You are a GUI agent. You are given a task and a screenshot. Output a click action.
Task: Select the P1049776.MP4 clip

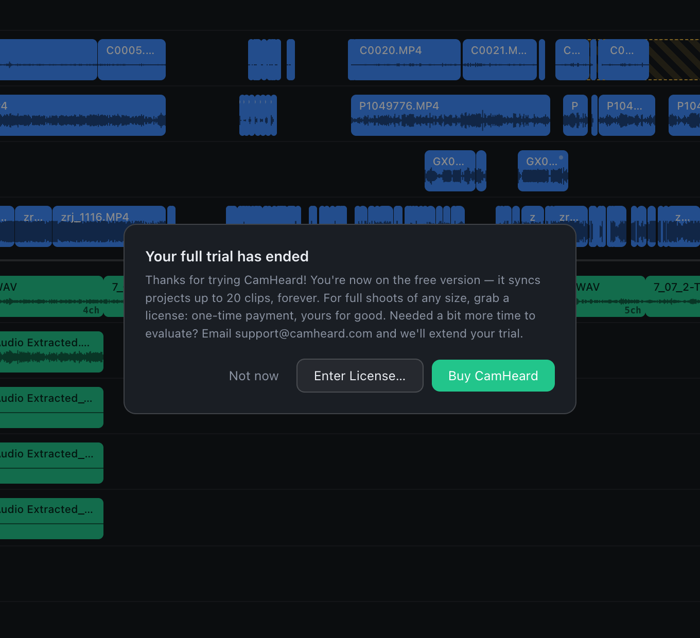450,115
